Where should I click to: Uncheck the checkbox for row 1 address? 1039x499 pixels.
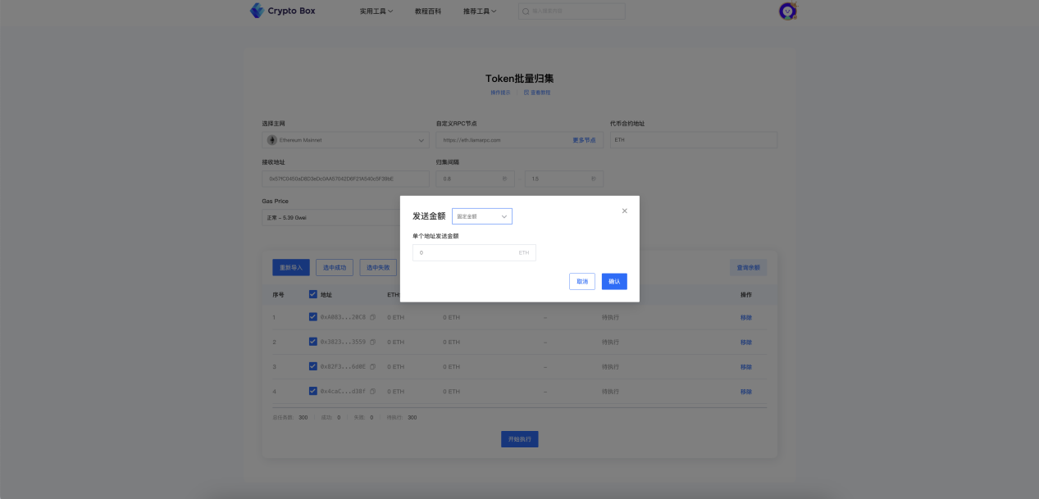pos(313,317)
